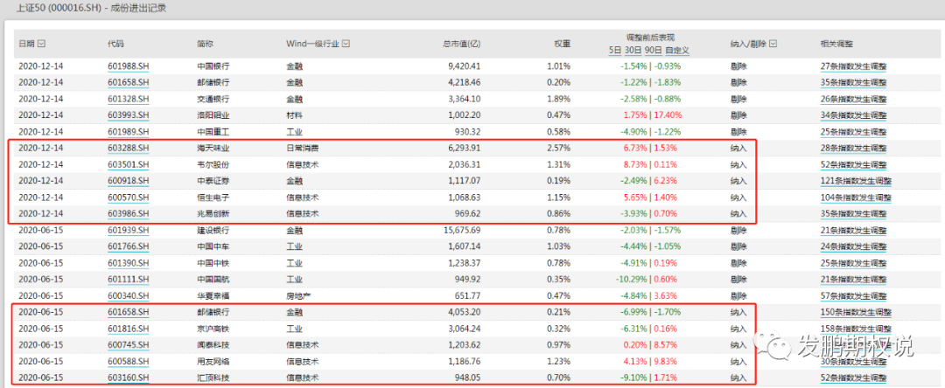
Task: Open 27条指数发生调整 link for 中国银行
Action: pos(853,66)
